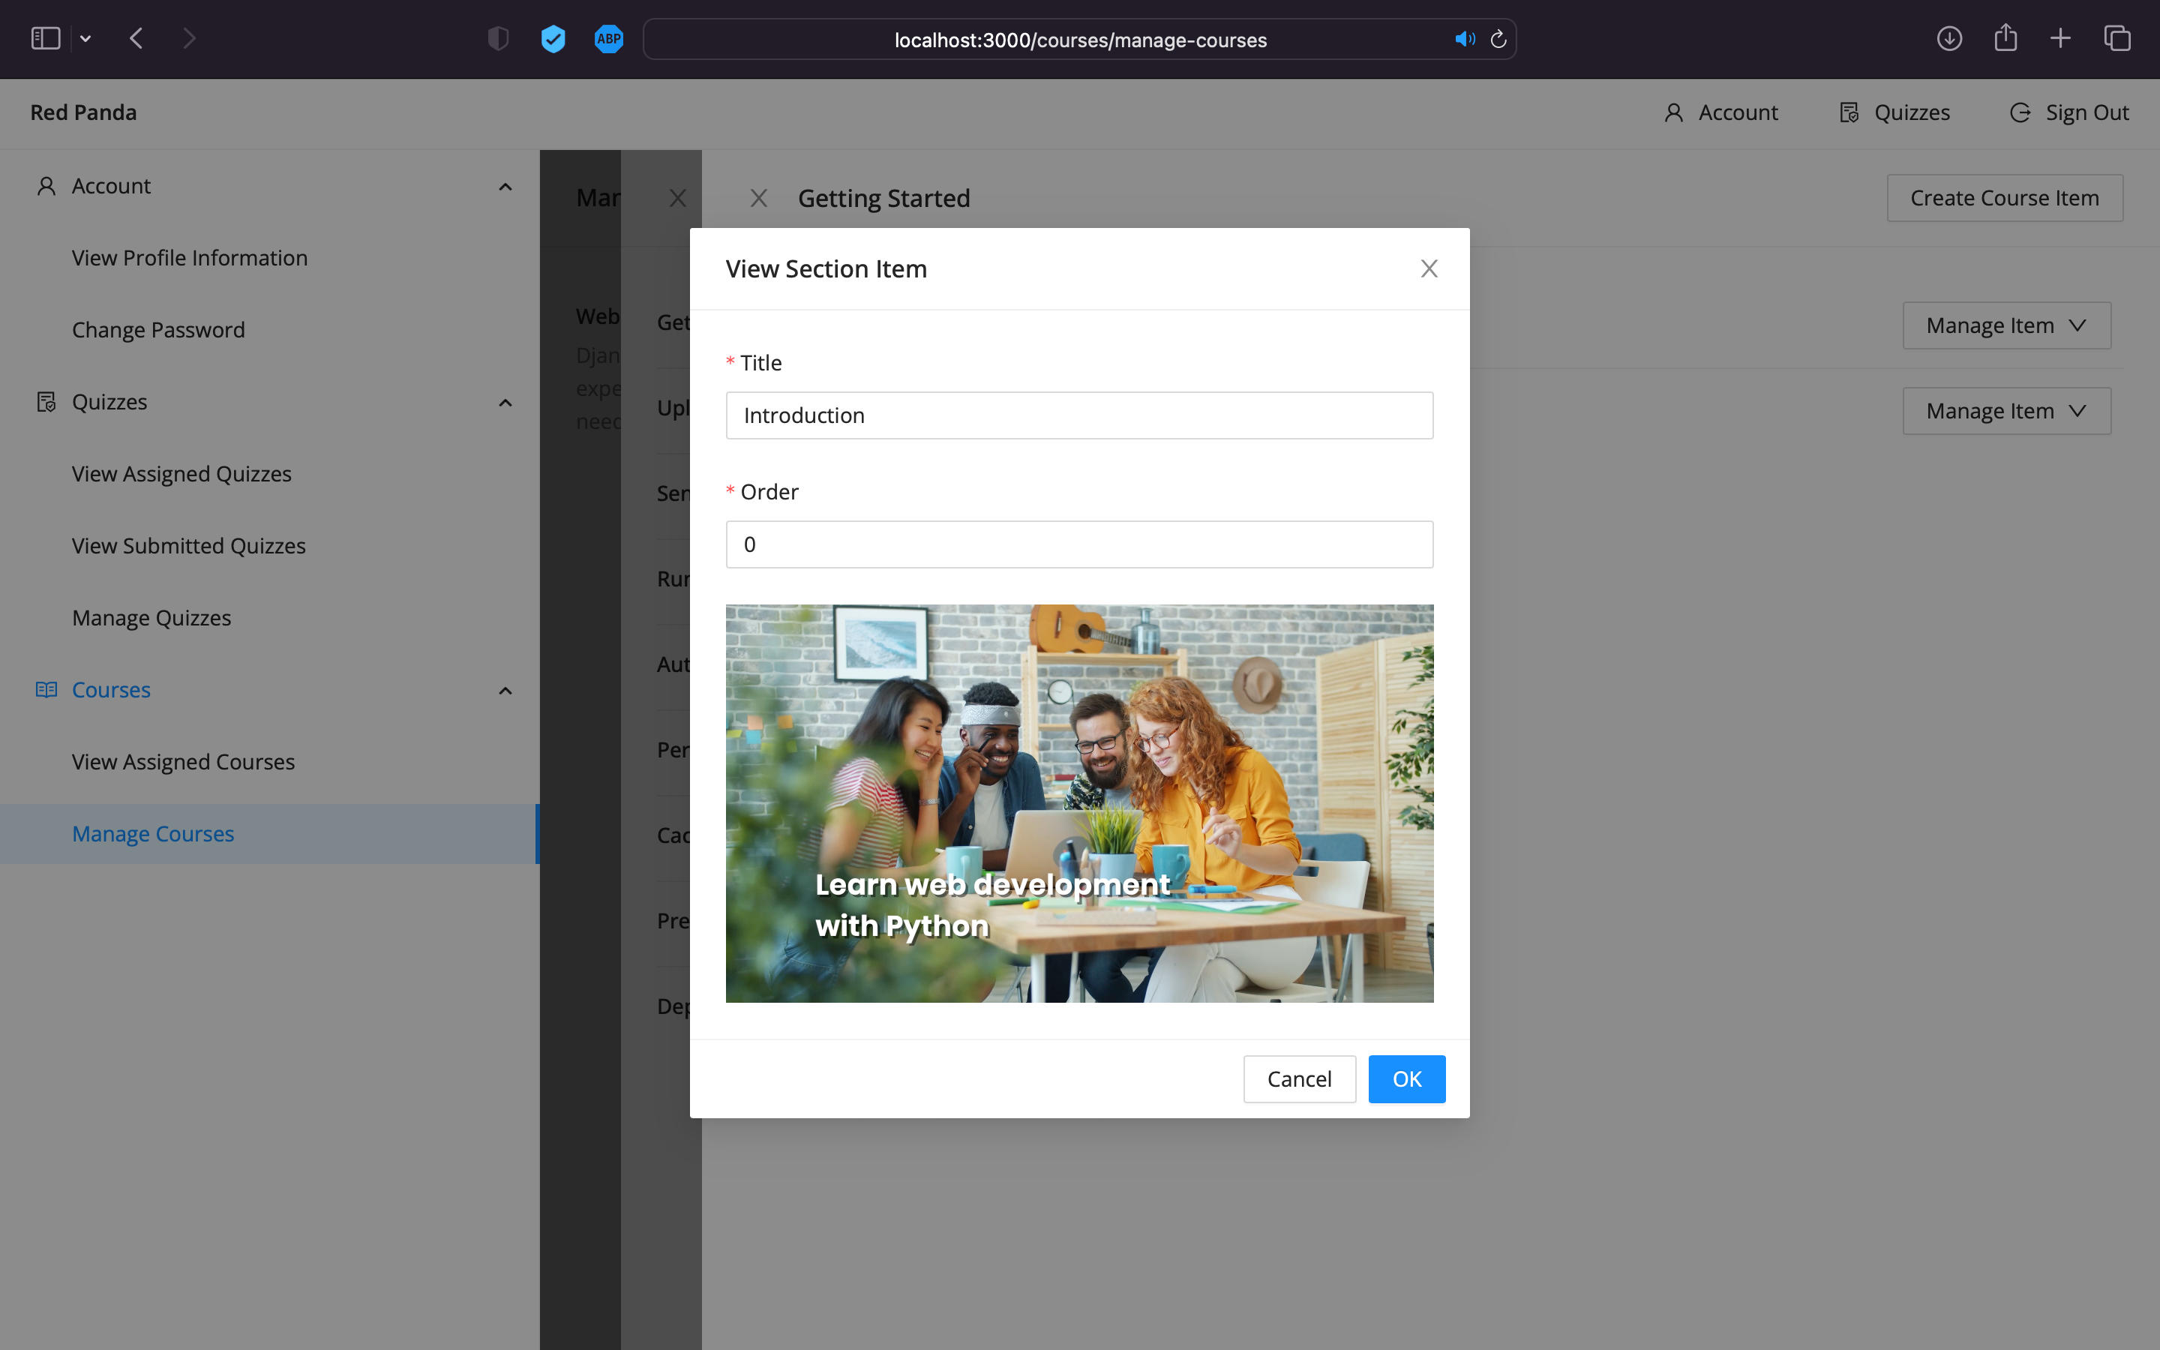
Task: Reload the page using the refresh icon
Action: coord(1497,39)
